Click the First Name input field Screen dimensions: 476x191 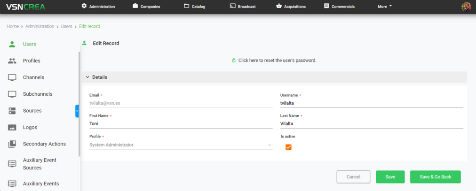click(x=181, y=124)
